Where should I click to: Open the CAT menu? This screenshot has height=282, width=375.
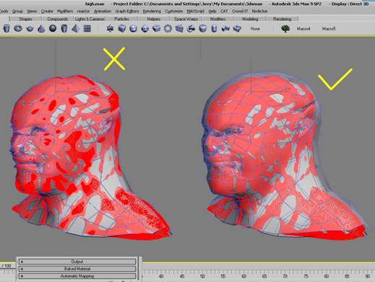(x=224, y=12)
